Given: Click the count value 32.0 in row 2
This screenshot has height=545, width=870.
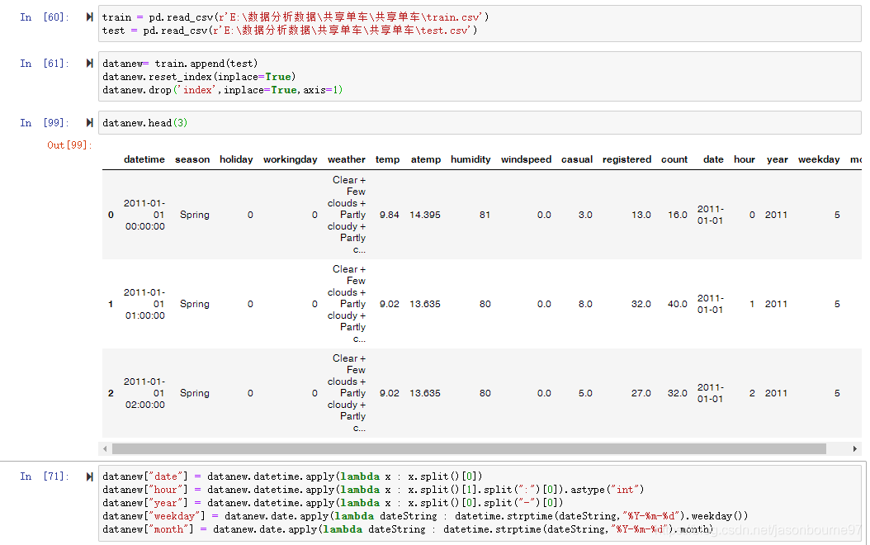Looking at the screenshot, I should tap(678, 394).
